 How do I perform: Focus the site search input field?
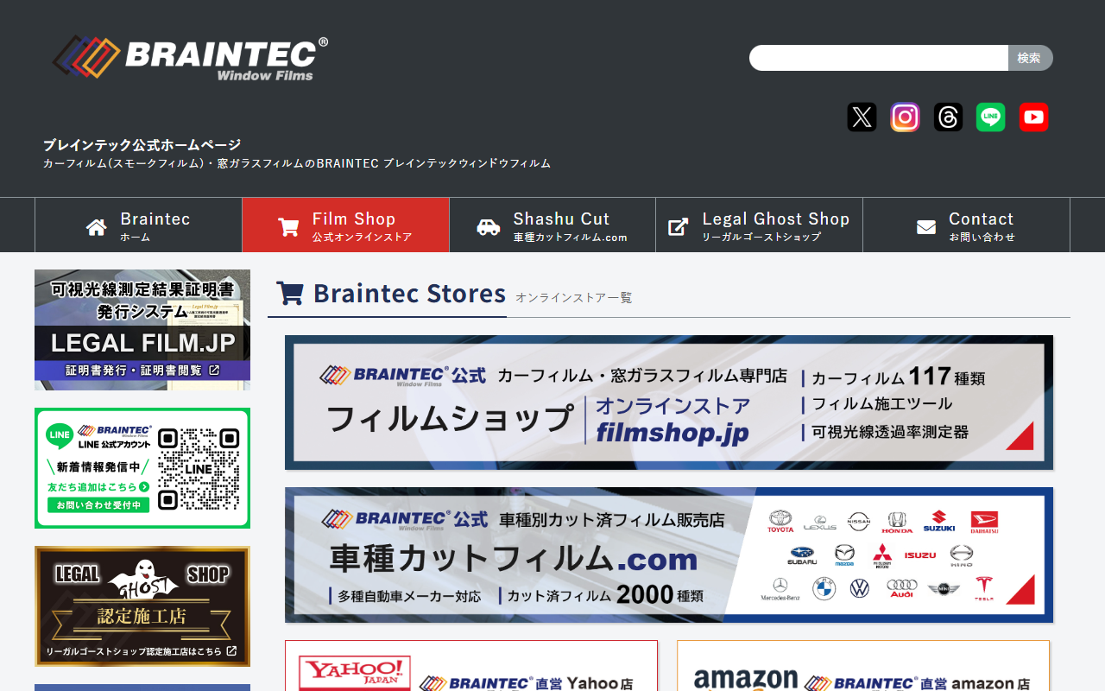(x=879, y=58)
